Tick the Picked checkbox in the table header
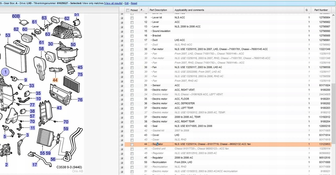Image resolution: width=336 pixels, height=175 pixels. pos(128,10)
